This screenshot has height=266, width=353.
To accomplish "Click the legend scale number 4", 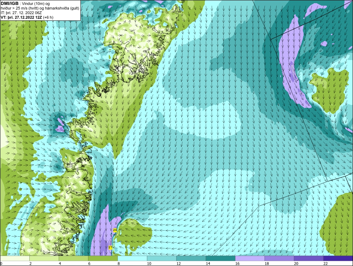I will pos(60,264).
